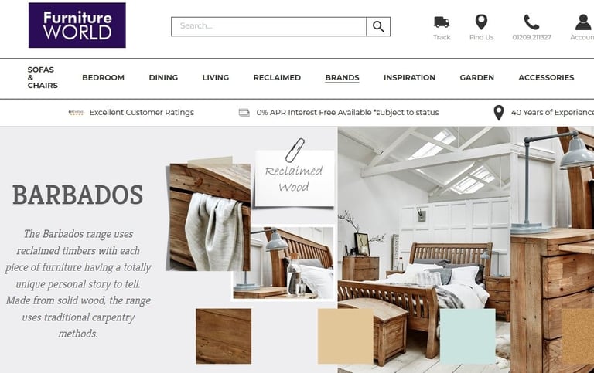Open the Sofas & Chairs menu
This screenshot has width=594, height=373.
point(43,77)
